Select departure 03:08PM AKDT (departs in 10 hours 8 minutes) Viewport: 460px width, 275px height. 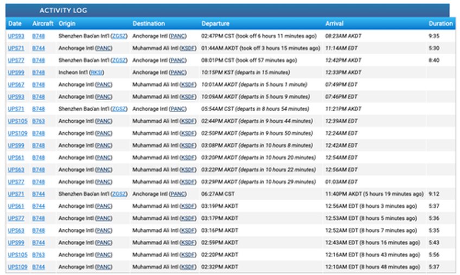[x=257, y=145]
